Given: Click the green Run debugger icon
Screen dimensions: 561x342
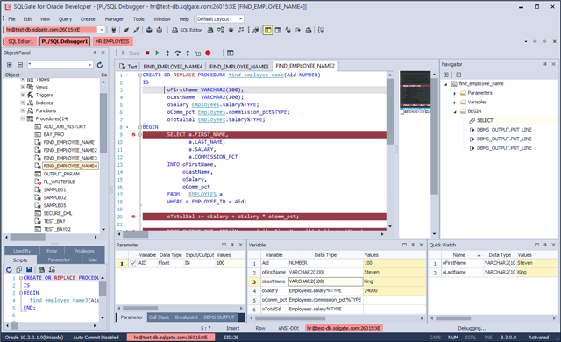Looking at the screenshot, I should pyautogui.click(x=157, y=53).
